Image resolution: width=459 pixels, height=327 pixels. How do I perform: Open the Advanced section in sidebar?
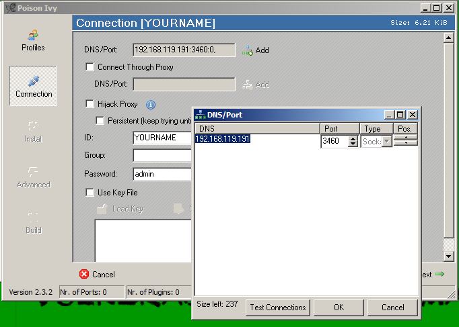(x=34, y=177)
